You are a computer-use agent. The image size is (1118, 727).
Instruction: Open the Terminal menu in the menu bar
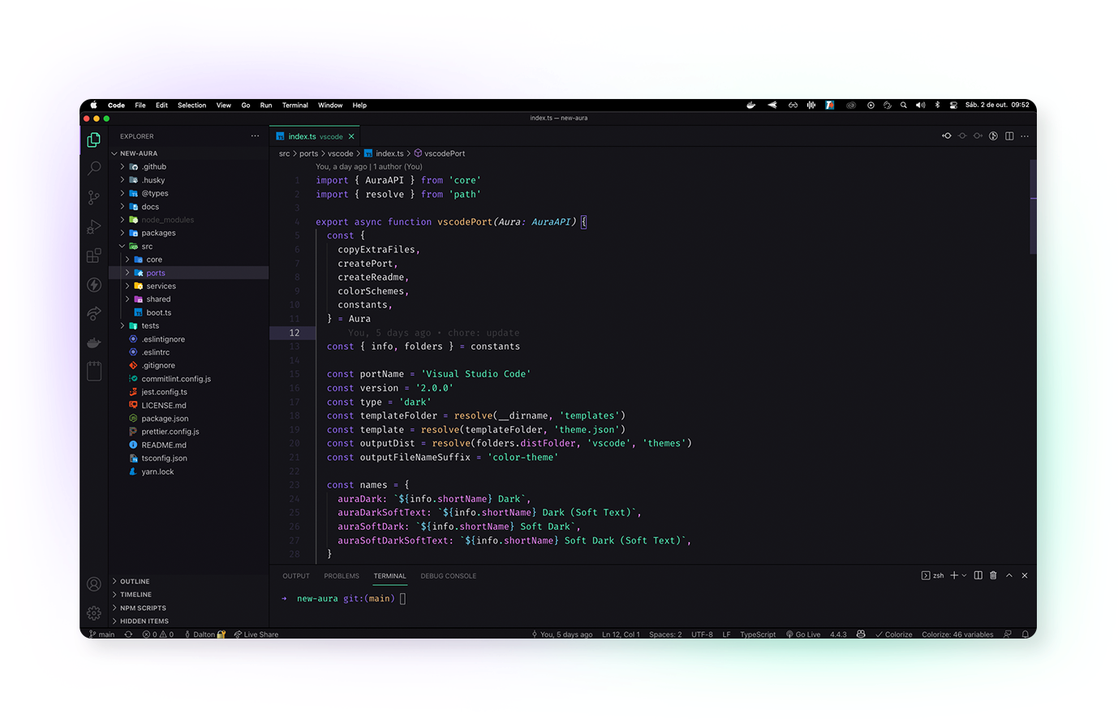[295, 105]
